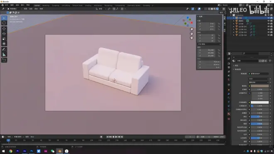Click the base color swatch

tap(259, 86)
